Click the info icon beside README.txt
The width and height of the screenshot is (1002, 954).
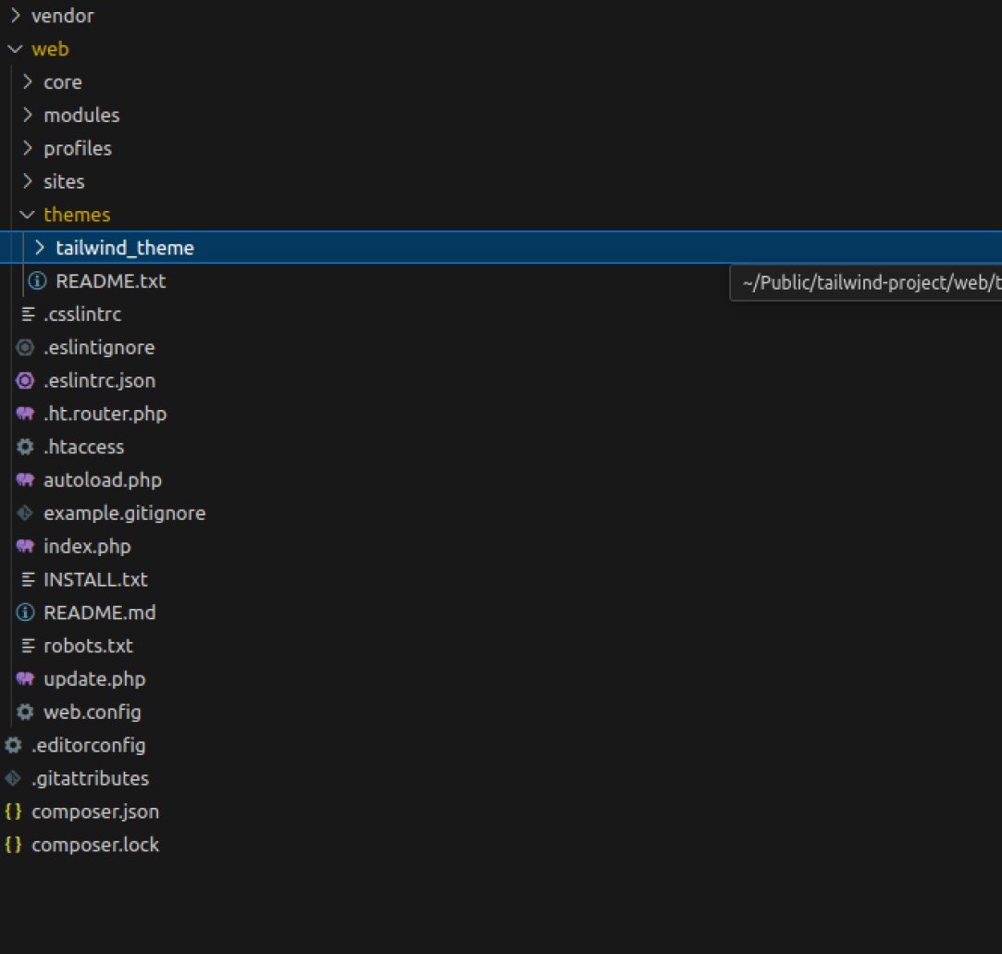(25, 280)
